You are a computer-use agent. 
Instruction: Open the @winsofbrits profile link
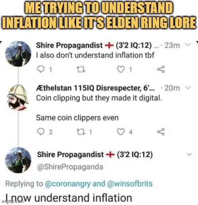(x=130, y=184)
